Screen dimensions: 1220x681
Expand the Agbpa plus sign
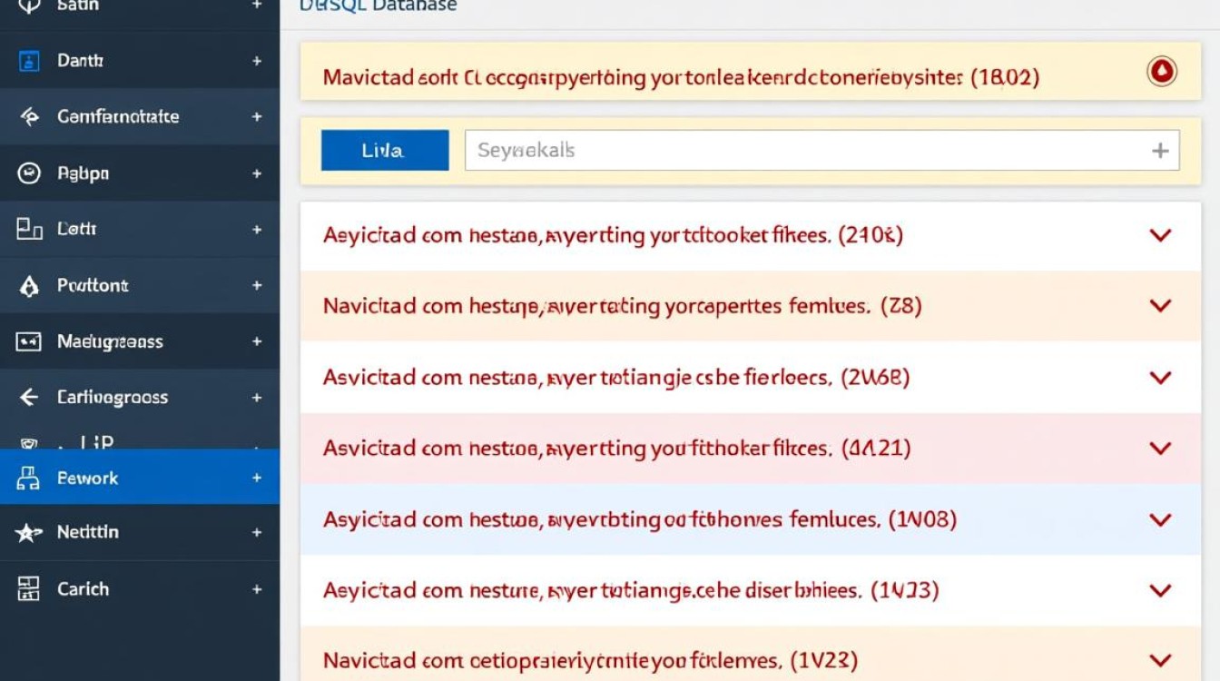pyautogui.click(x=257, y=173)
